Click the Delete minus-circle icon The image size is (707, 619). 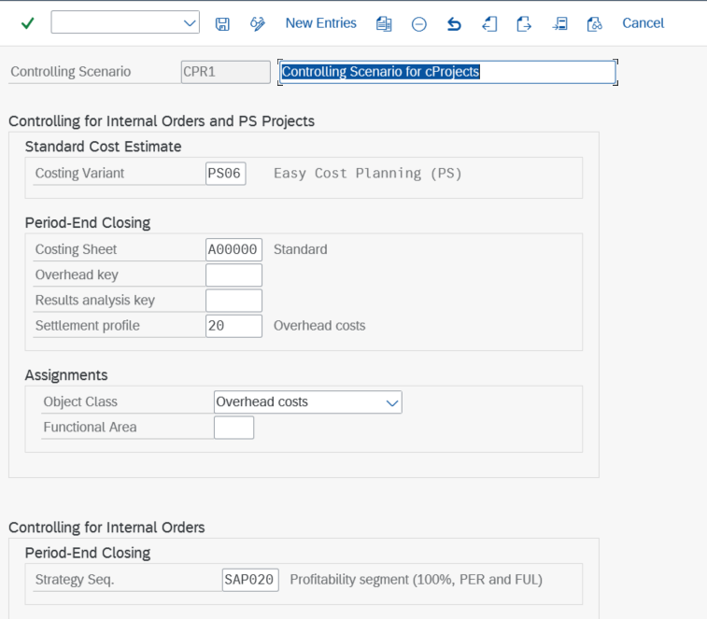[419, 24]
